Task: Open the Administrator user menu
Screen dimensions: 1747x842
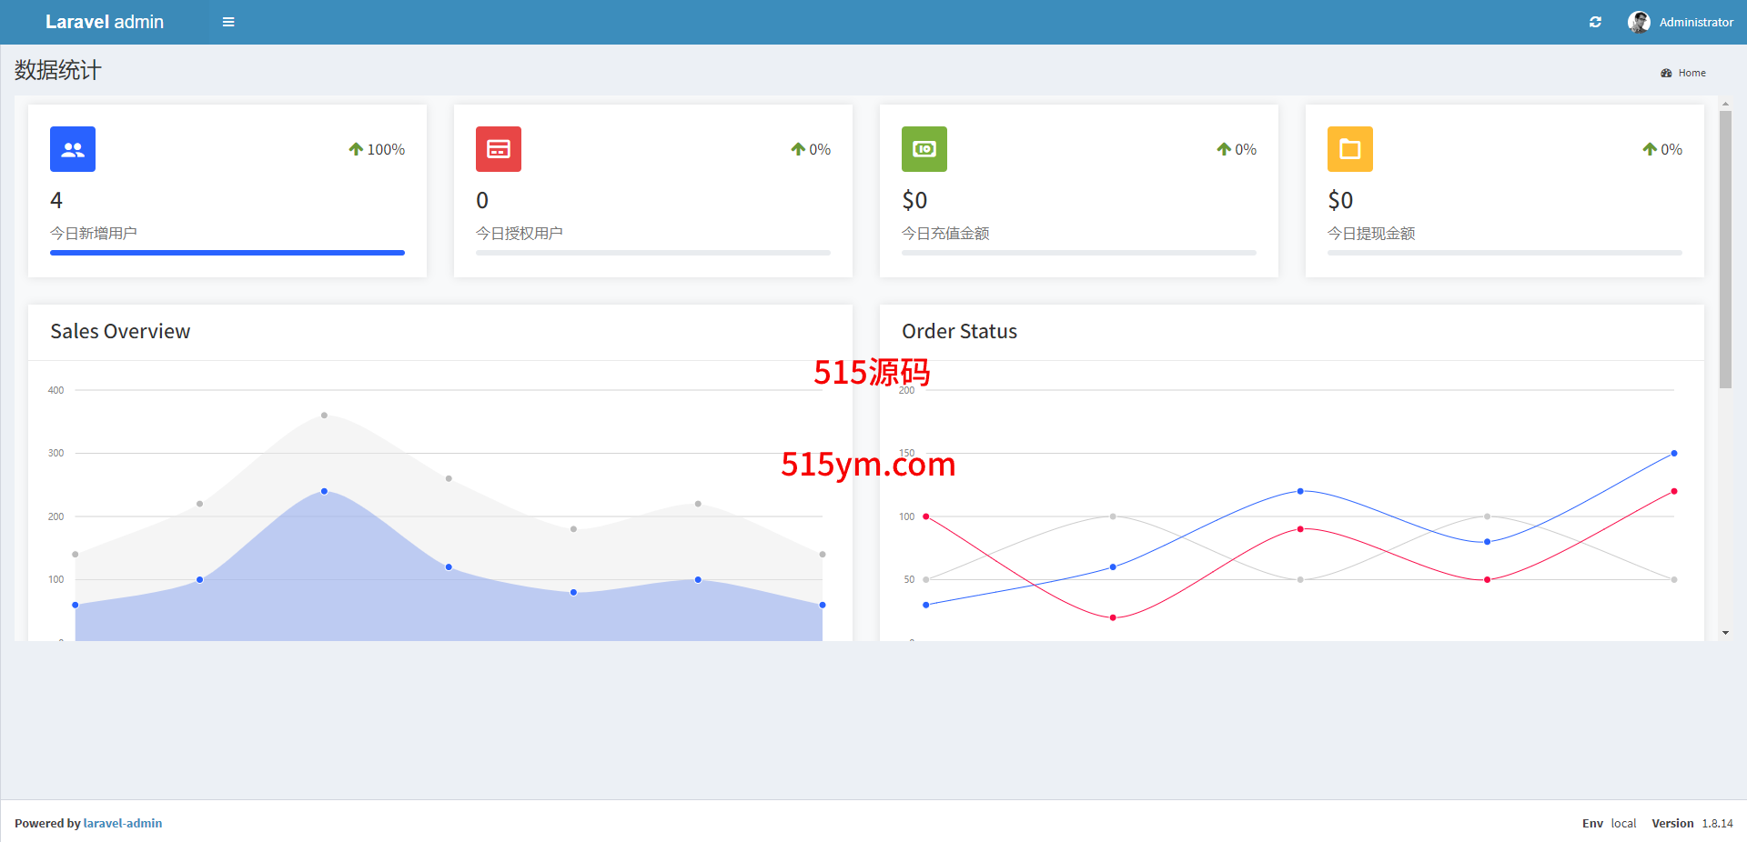Action: pyautogui.click(x=1695, y=22)
